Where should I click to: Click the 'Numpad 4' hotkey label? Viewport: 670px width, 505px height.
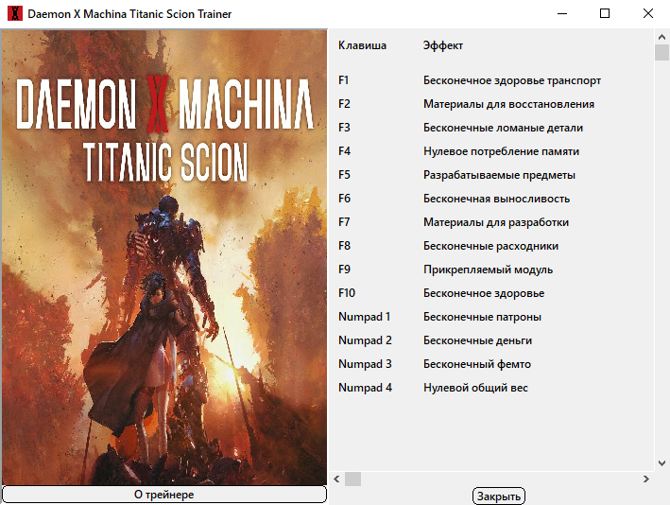(x=365, y=388)
